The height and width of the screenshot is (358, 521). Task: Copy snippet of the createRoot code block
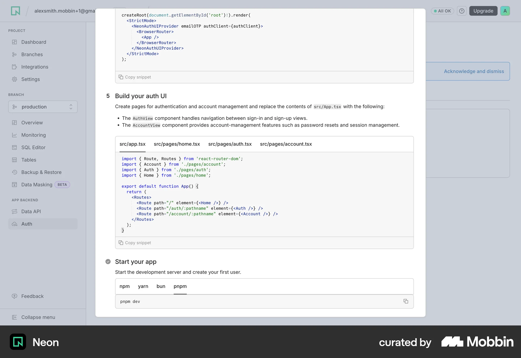coord(135,77)
